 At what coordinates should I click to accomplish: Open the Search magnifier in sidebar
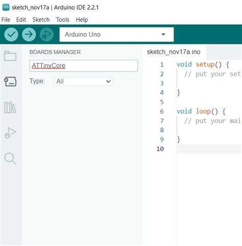pos(10,159)
